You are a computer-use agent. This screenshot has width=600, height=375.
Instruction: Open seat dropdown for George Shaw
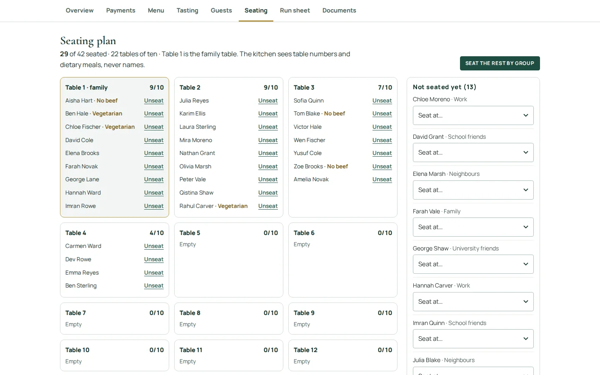473,264
